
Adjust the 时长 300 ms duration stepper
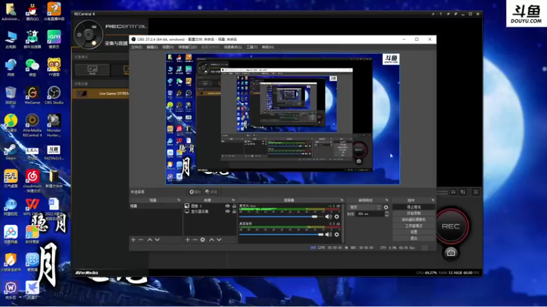(386, 214)
